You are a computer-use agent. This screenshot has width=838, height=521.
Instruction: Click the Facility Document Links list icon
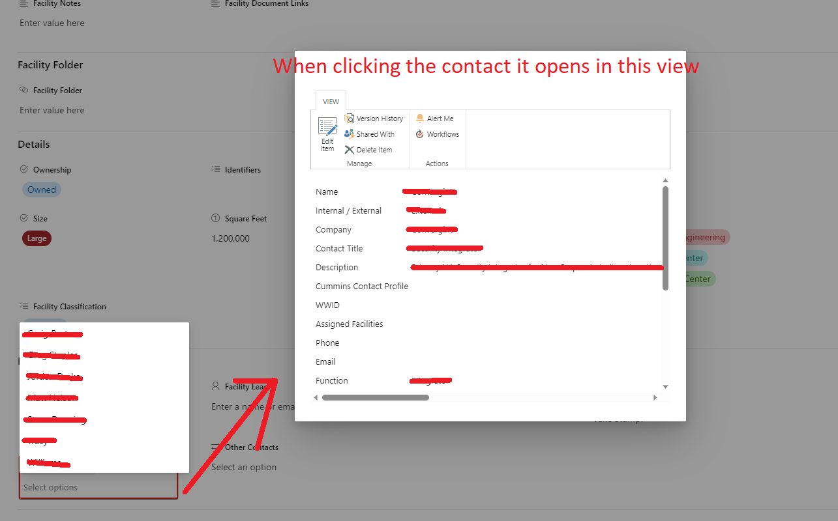(215, 4)
